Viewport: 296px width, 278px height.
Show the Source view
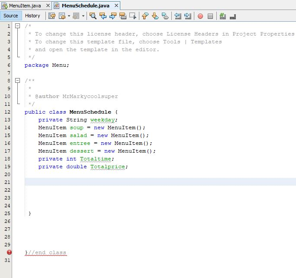11,16
